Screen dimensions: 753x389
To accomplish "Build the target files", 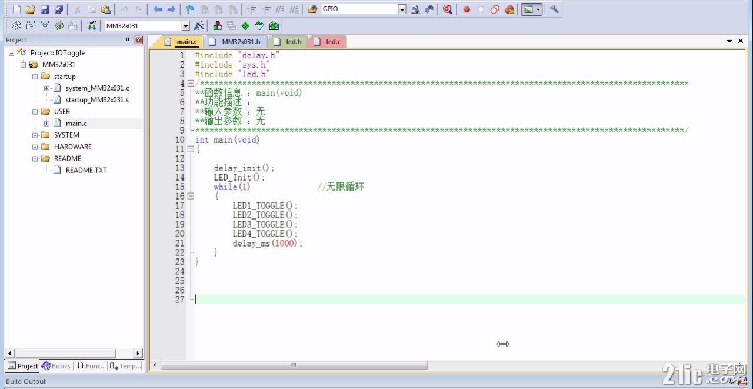I will (x=31, y=26).
